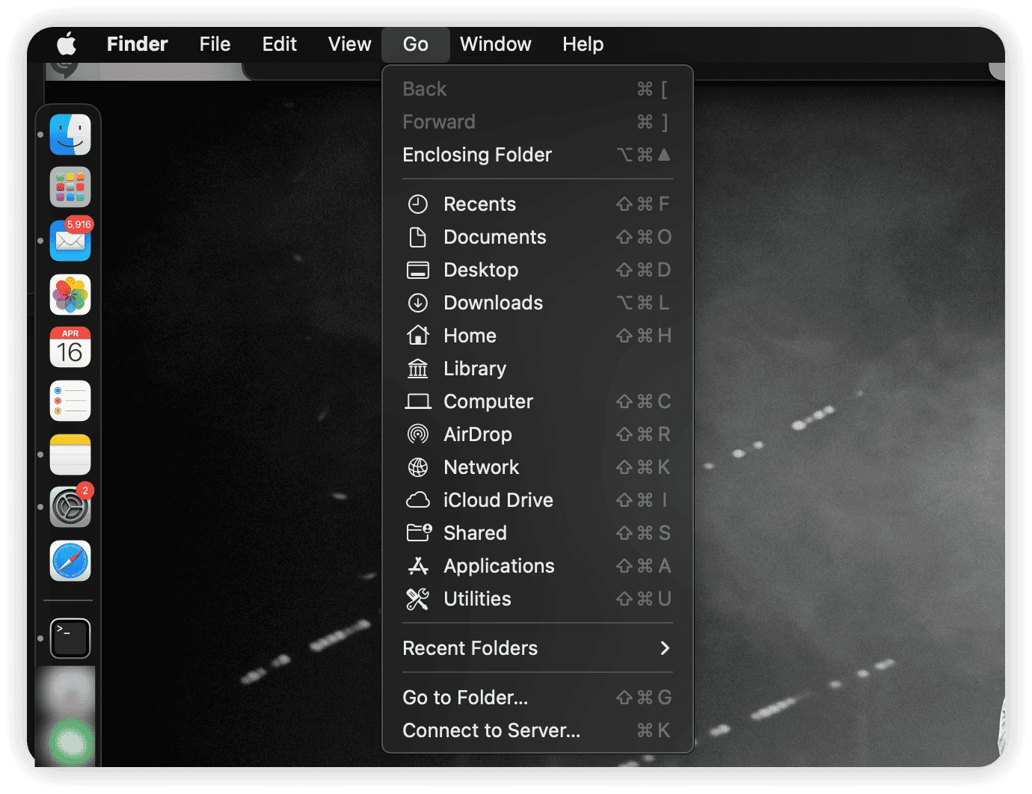
Task: Open the File menu
Action: point(215,44)
